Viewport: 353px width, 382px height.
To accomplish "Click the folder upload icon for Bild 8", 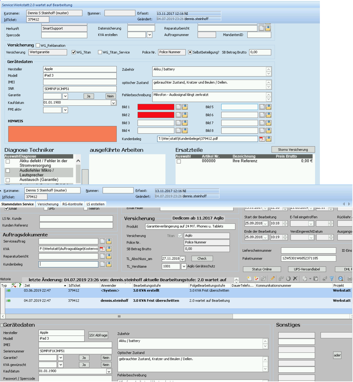I will [x=269, y=131].
